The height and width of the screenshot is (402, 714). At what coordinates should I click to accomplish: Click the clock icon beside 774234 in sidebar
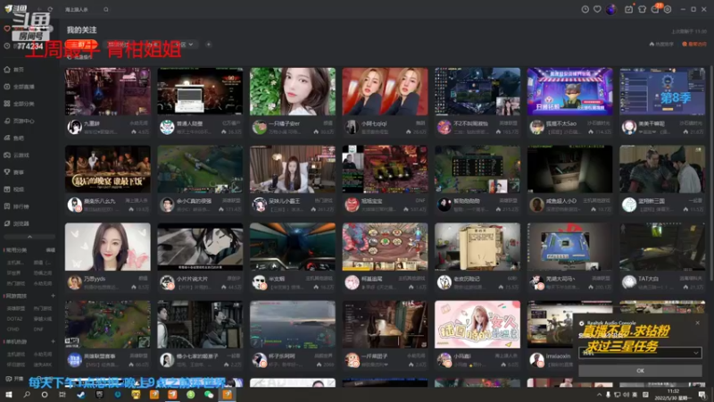point(7,46)
